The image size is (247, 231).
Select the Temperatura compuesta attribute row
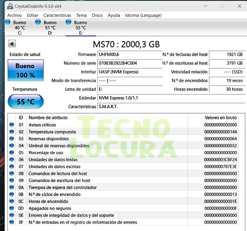123,132
